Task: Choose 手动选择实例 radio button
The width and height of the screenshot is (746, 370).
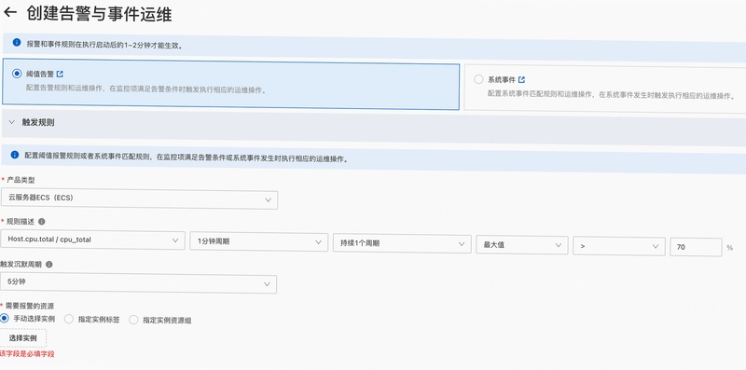Action: (x=5, y=318)
